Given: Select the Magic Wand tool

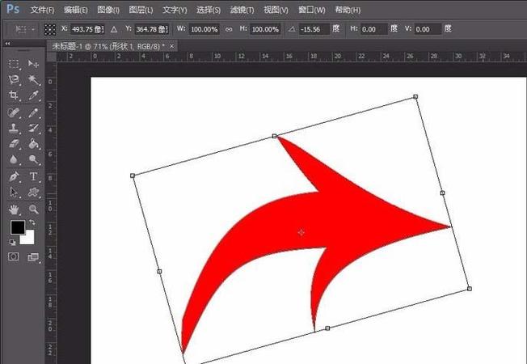Looking at the screenshot, I should [33, 80].
